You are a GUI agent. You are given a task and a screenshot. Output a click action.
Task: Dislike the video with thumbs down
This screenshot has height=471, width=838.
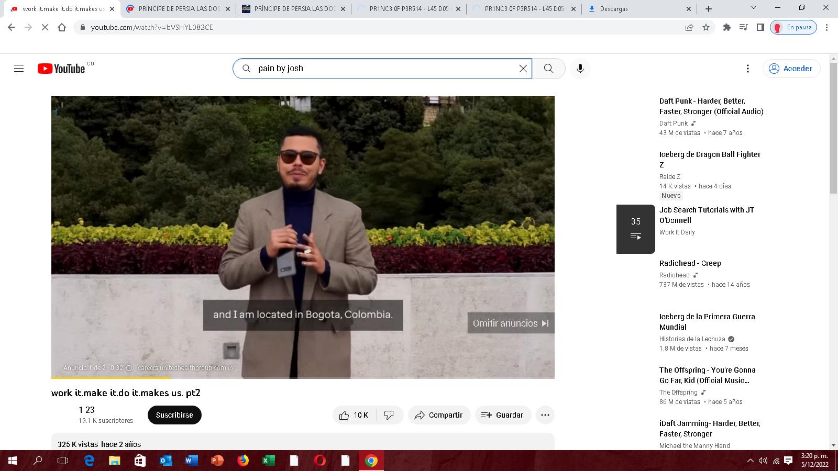[x=389, y=415]
